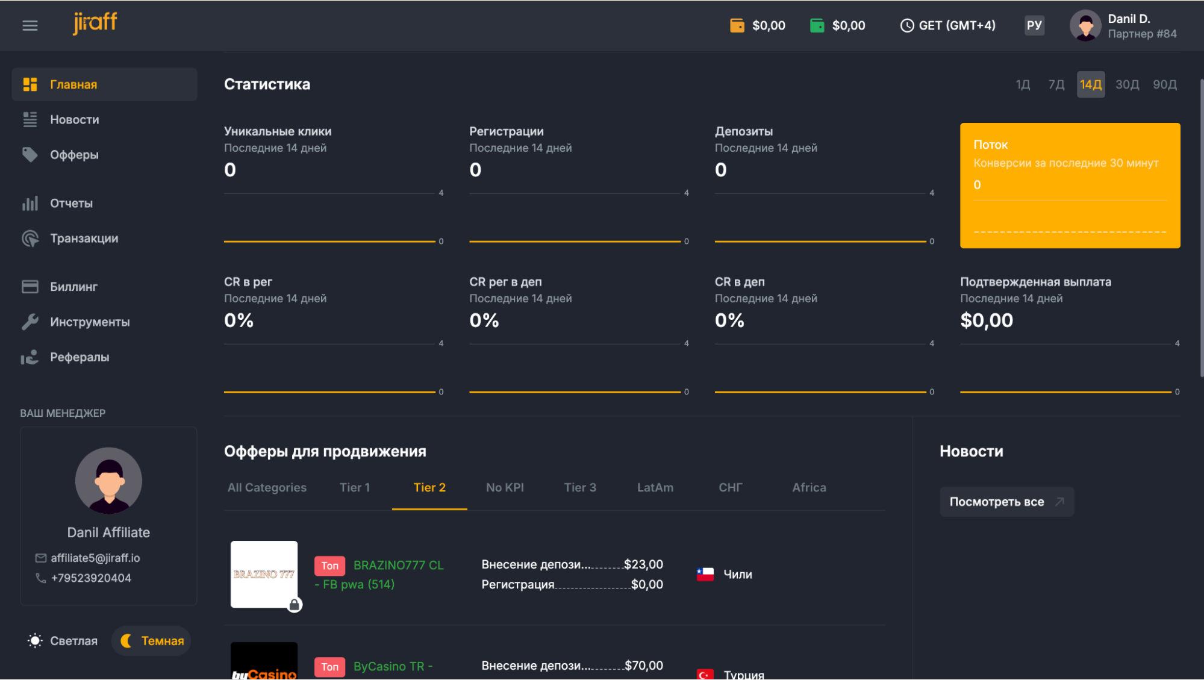
Task: Click the arrow icon in Посмотреть все
Action: click(x=1059, y=502)
